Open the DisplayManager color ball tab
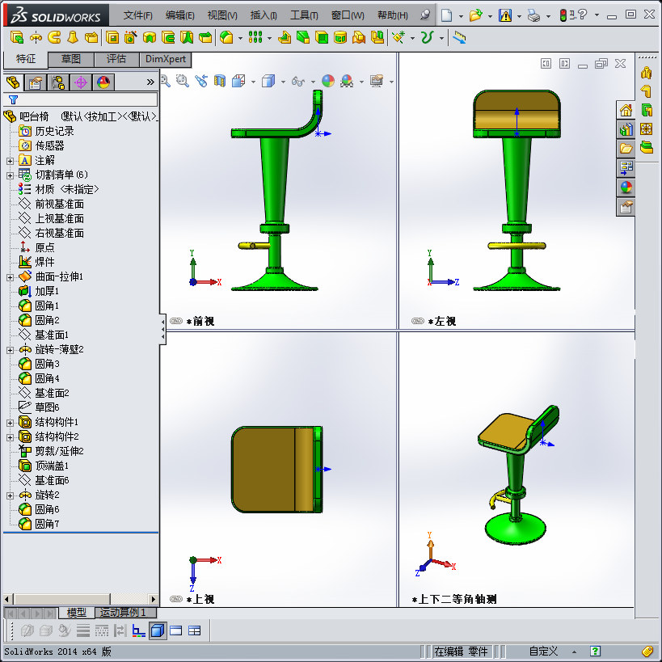 click(x=103, y=82)
